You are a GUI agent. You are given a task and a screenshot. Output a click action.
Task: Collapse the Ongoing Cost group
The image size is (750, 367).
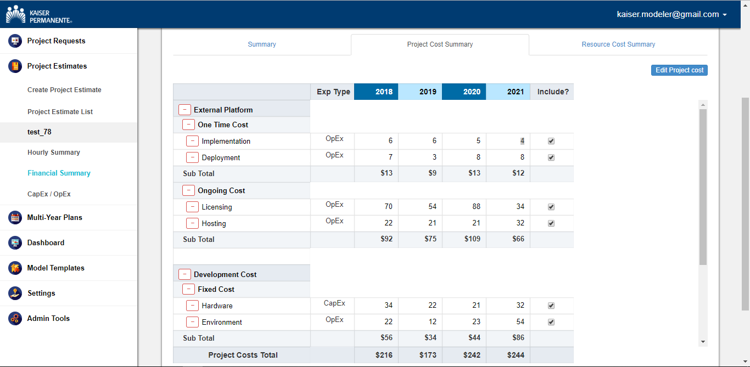pos(188,190)
